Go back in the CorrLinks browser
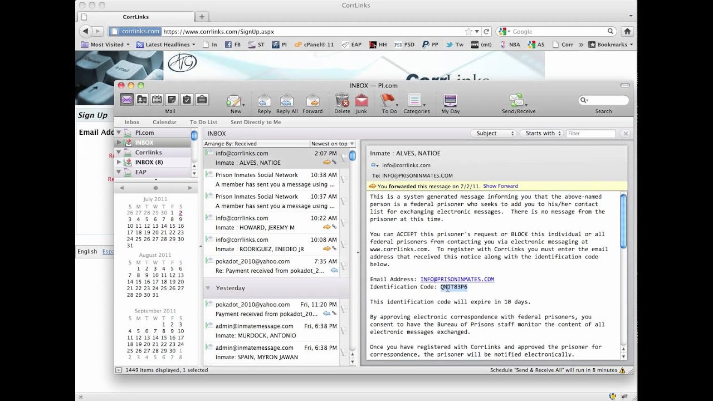 click(x=86, y=32)
